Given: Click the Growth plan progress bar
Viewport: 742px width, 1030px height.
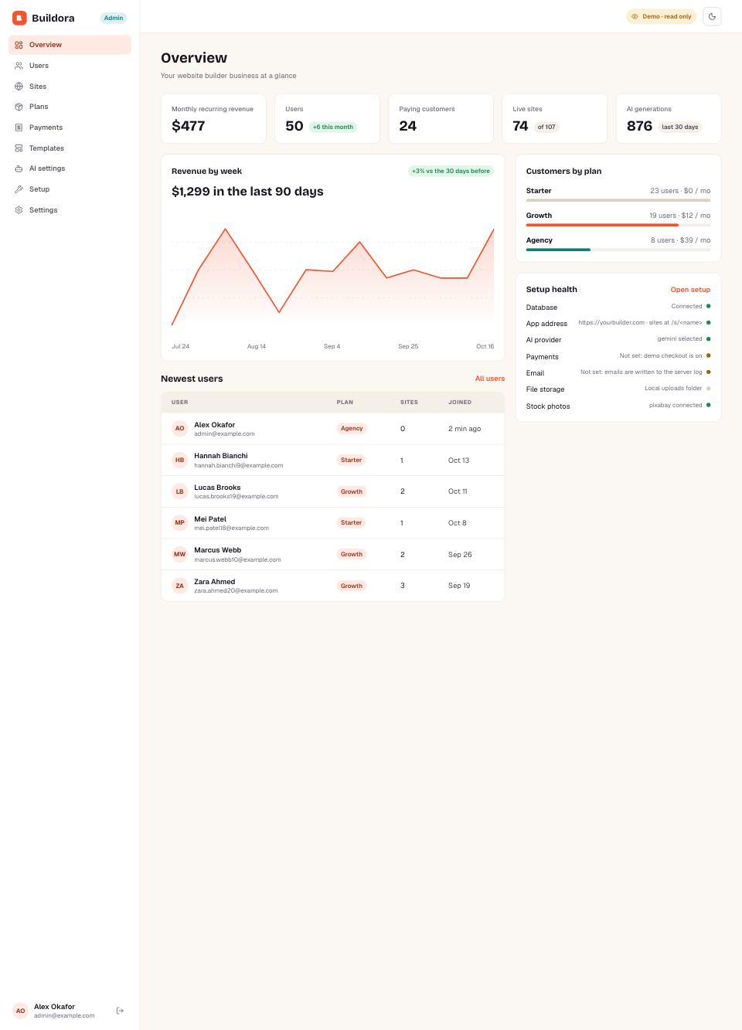Looking at the screenshot, I should [618, 225].
